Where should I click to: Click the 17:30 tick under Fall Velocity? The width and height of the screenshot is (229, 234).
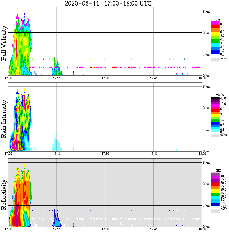[x=105, y=78]
